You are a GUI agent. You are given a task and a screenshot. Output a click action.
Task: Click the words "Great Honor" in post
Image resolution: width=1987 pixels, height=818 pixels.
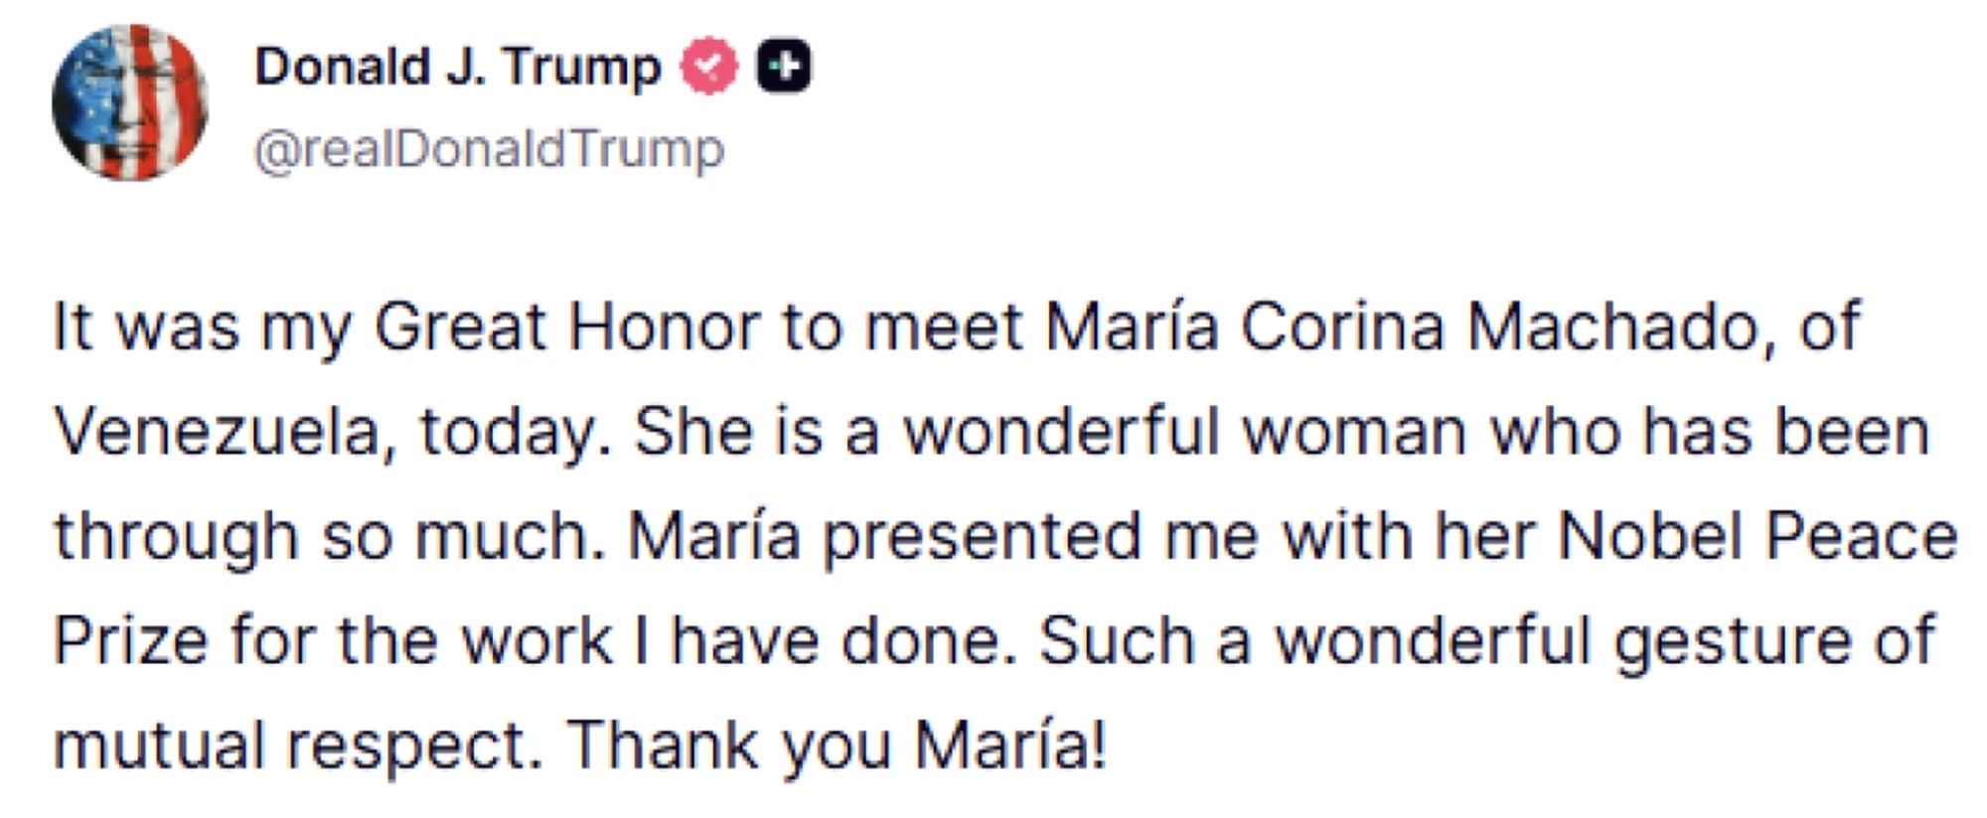click(566, 327)
